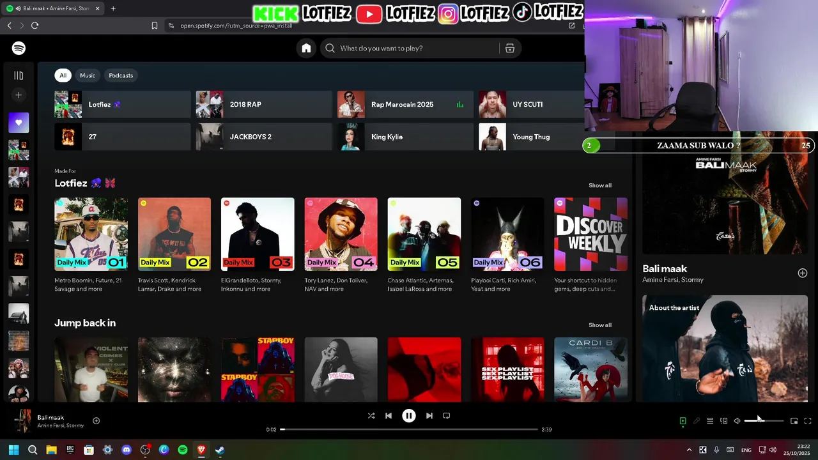Open the lyrics microphone icon
This screenshot has height=460, width=818.
(x=697, y=421)
